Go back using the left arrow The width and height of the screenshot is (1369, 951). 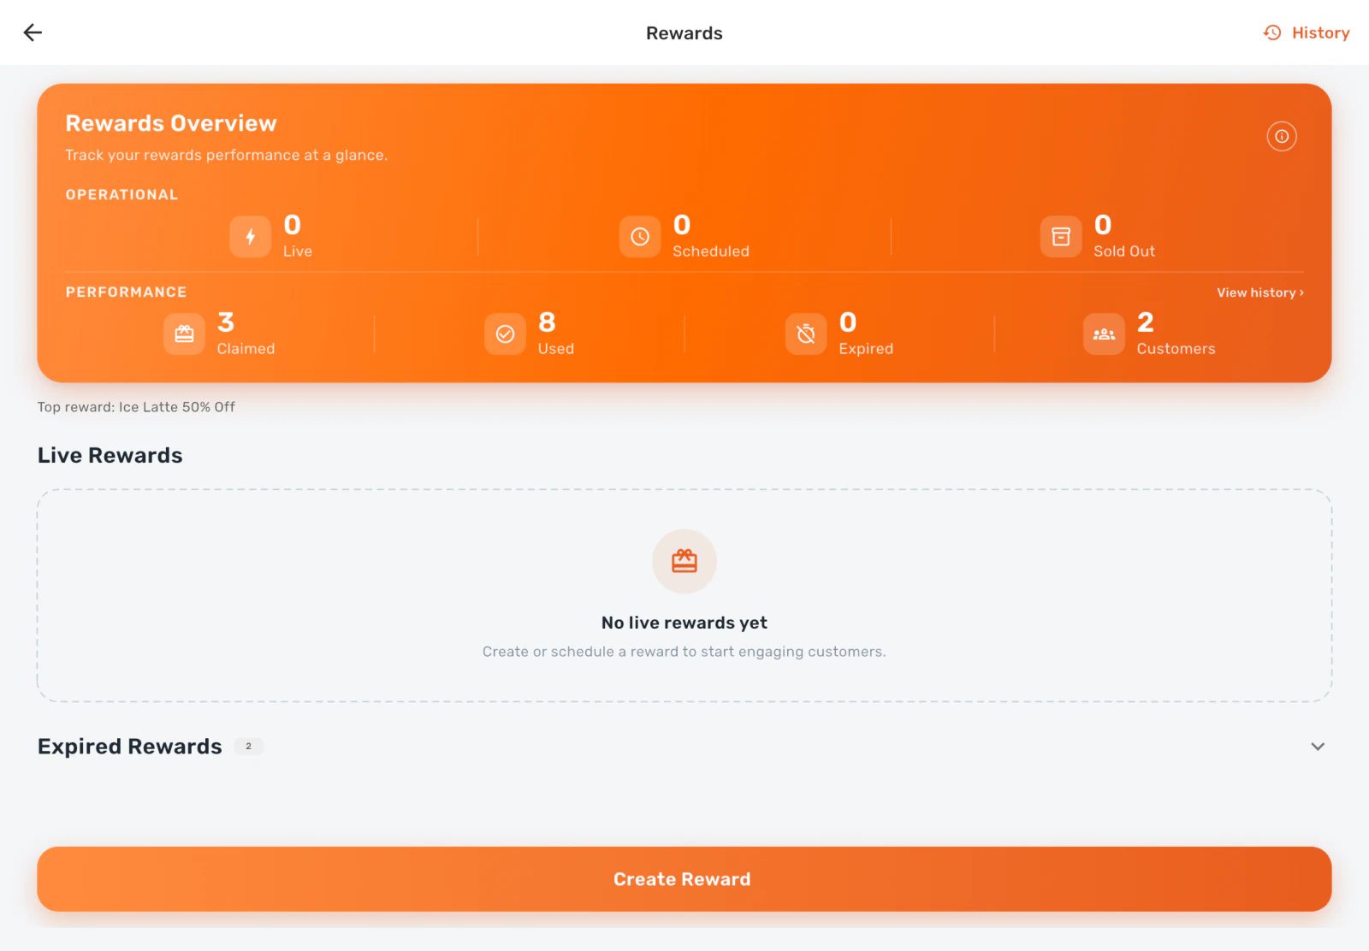(x=33, y=32)
